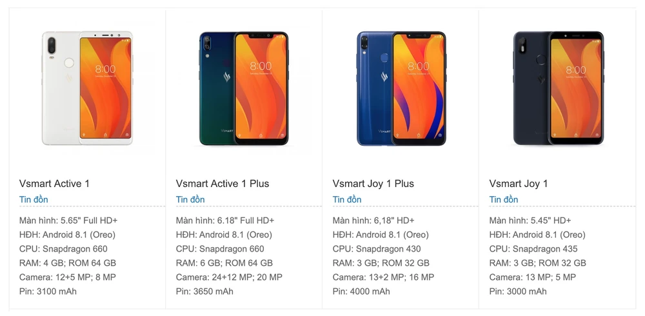This screenshot has width=645, height=316.
Task: Select the Camera: 13 MP; 5 MP spec
Action: tap(531, 277)
